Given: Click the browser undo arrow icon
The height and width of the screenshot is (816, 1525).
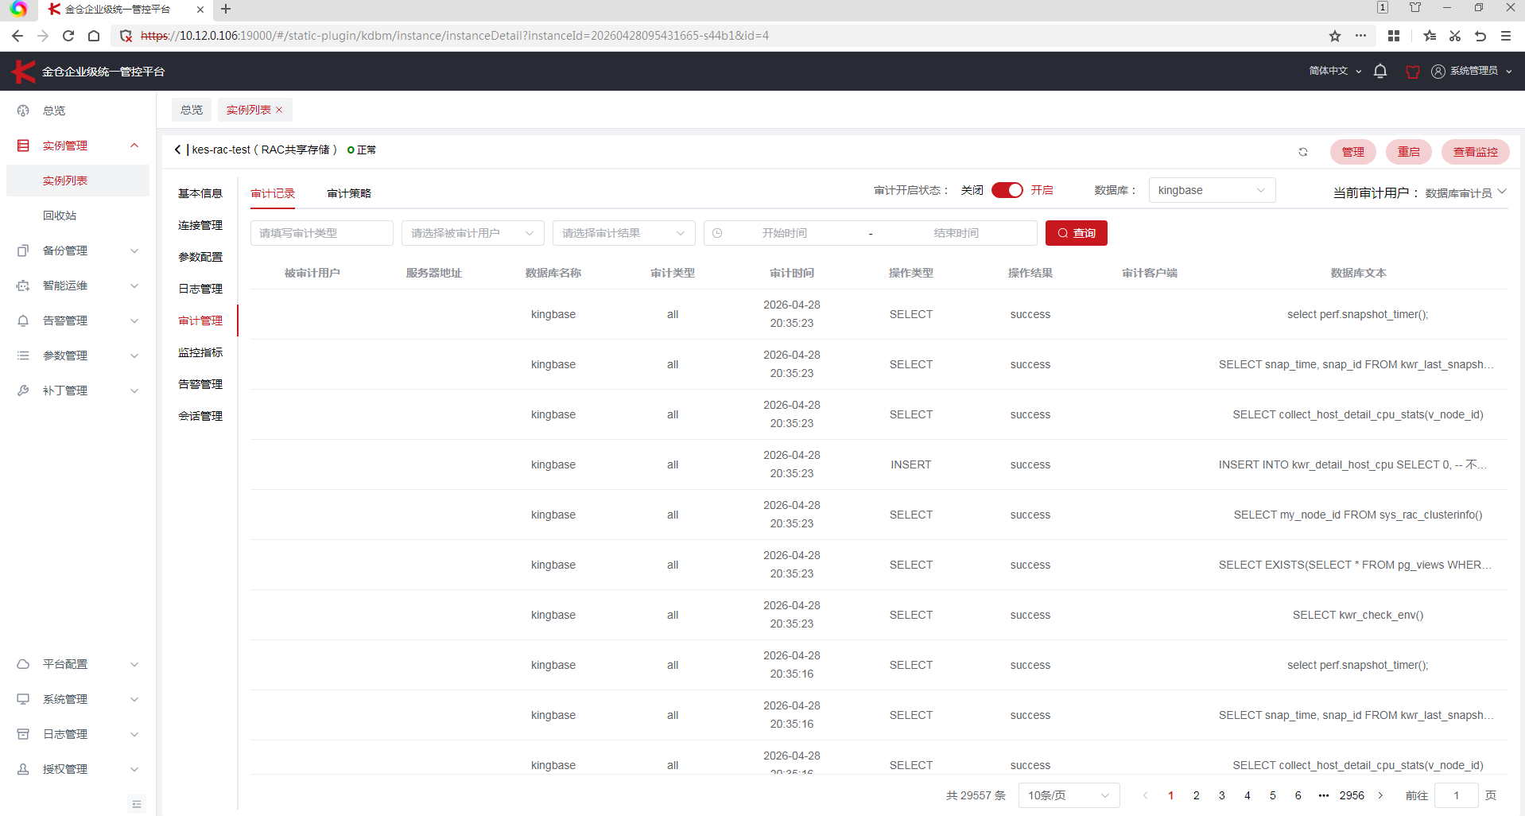Looking at the screenshot, I should click(1480, 36).
